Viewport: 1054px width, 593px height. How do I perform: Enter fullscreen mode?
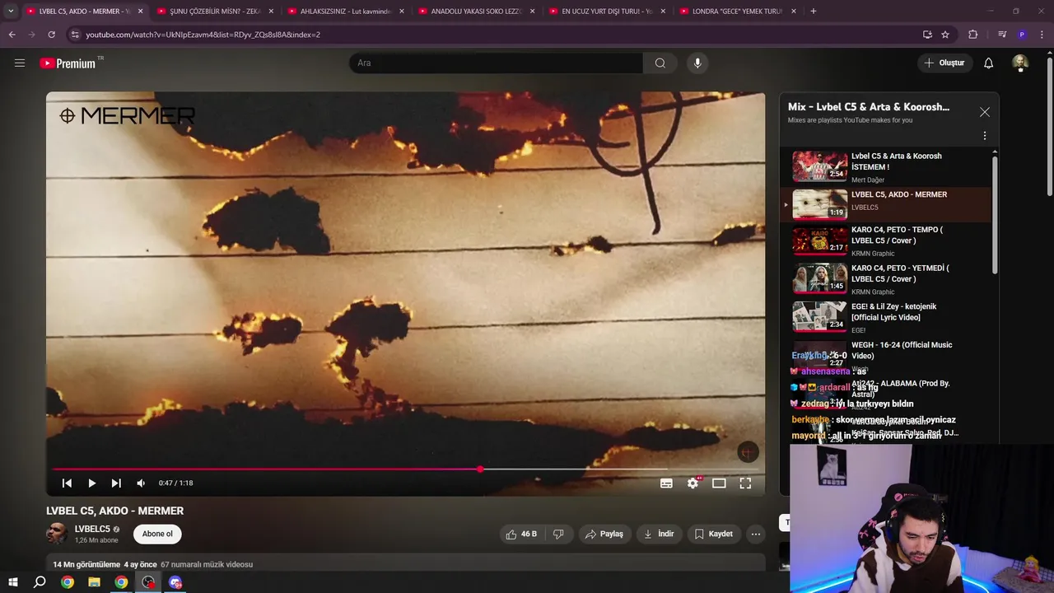[x=745, y=483]
